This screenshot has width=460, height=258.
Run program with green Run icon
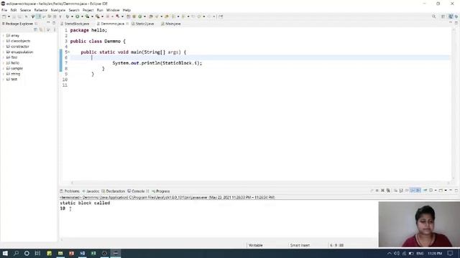(77, 16)
